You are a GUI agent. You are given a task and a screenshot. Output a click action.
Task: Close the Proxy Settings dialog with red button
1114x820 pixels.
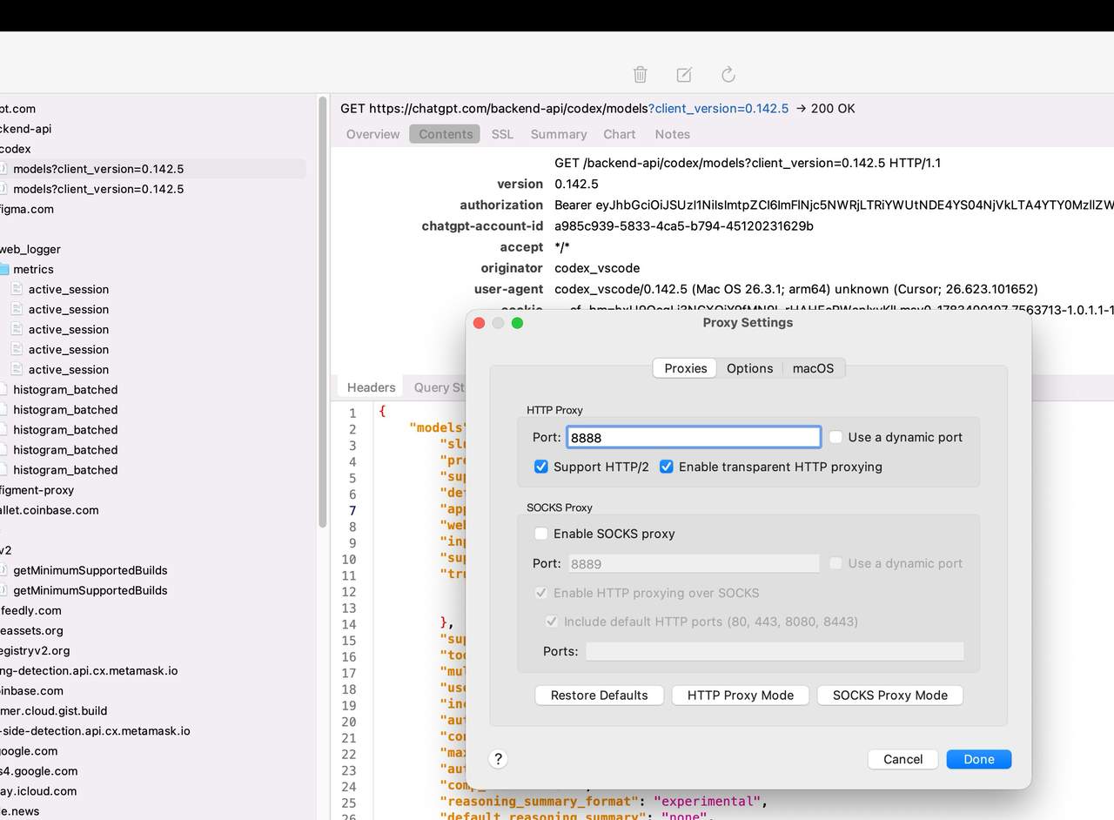pos(479,323)
